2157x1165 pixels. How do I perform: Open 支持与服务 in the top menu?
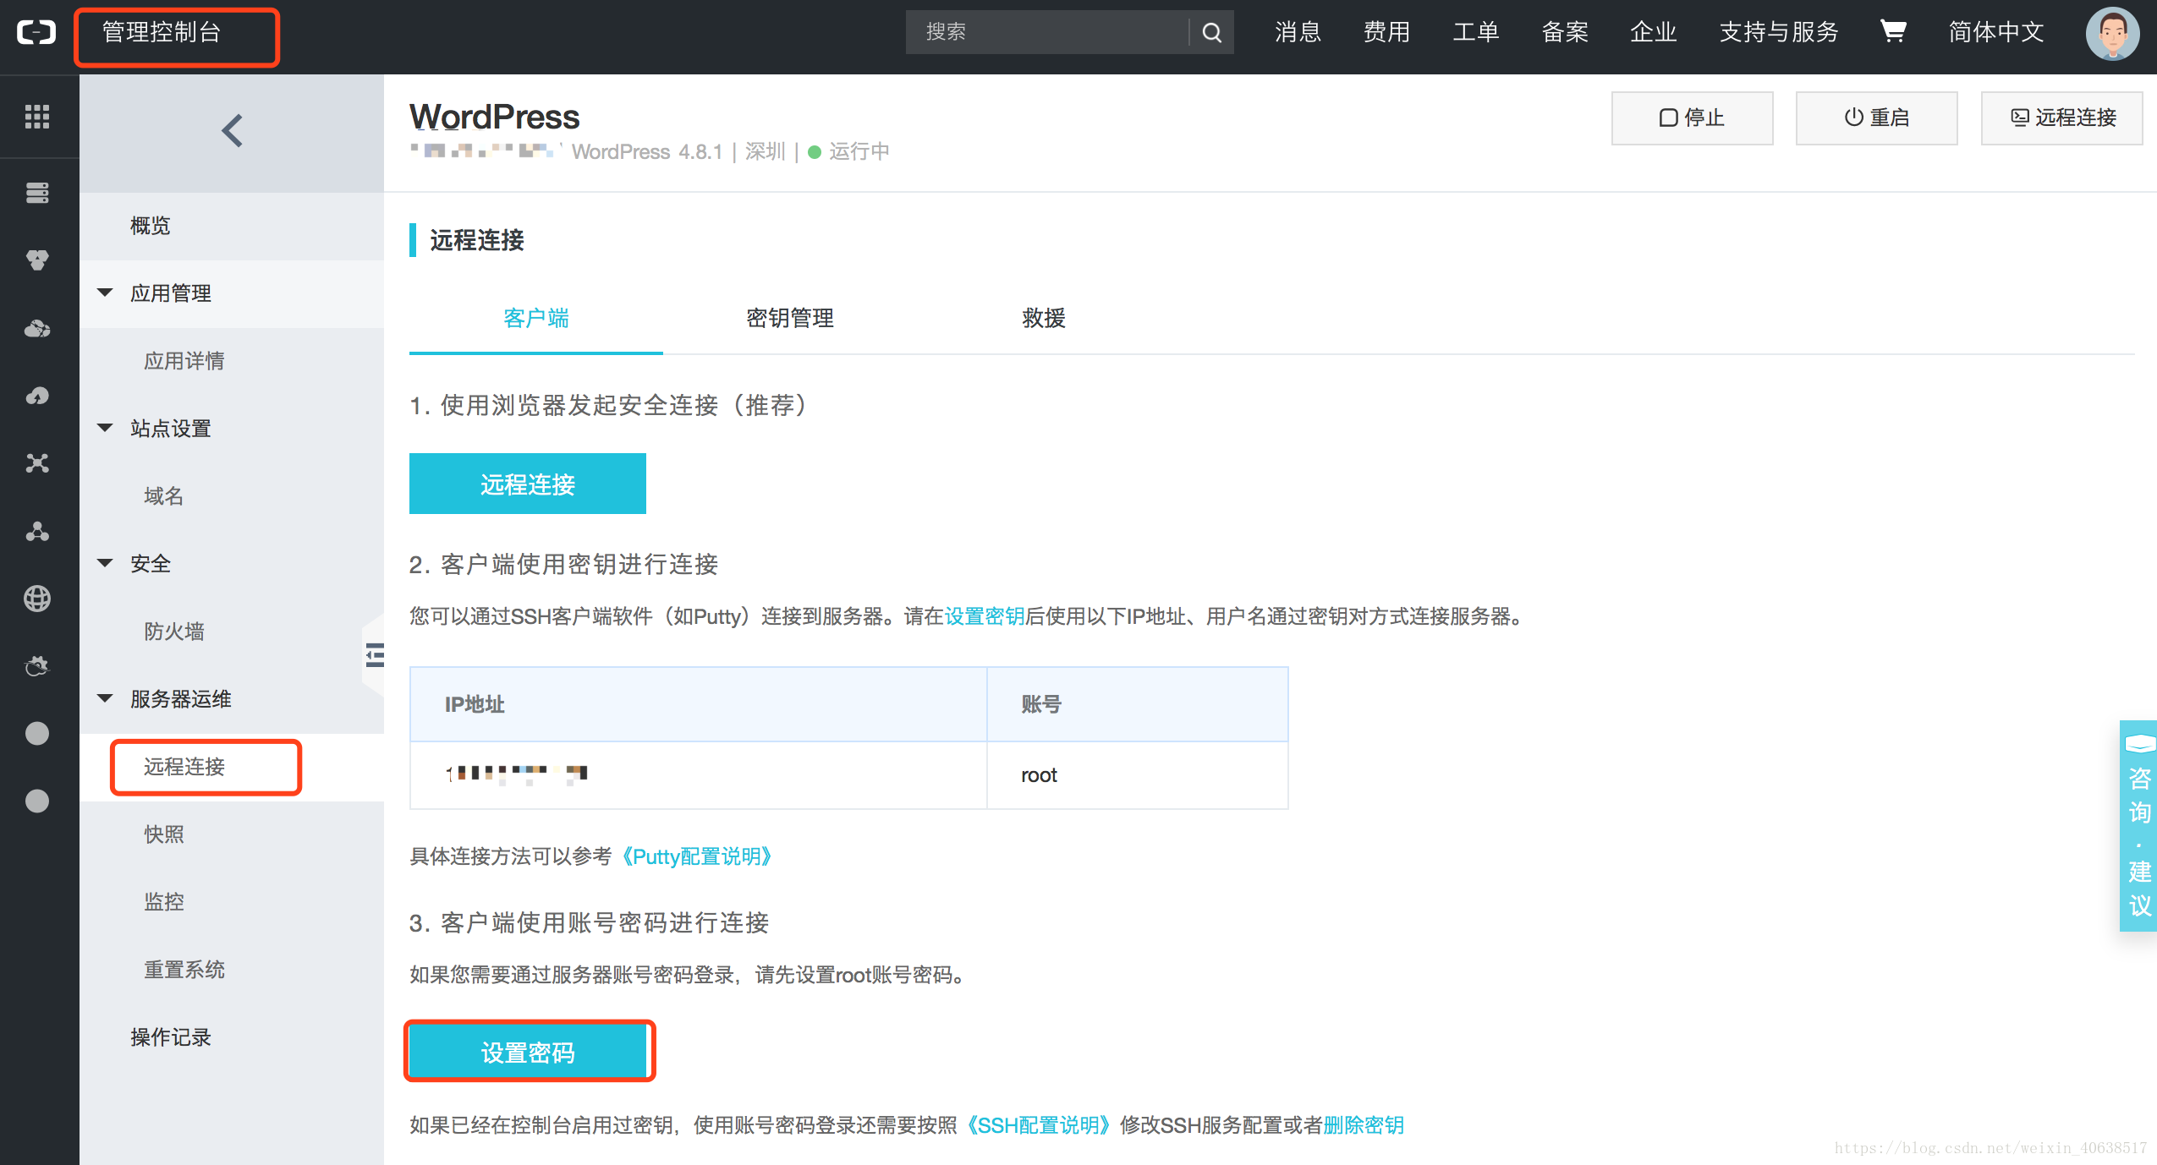tap(1780, 32)
